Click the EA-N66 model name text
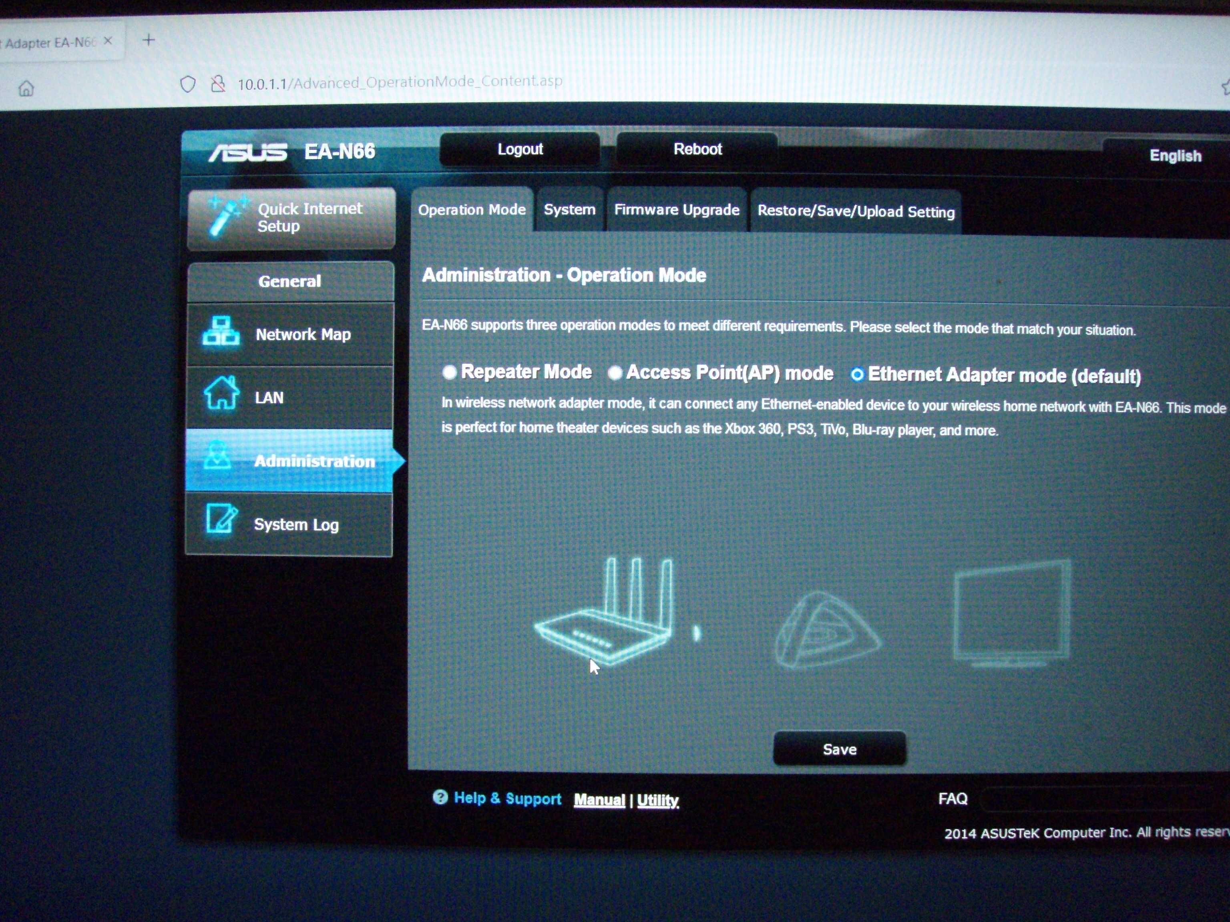Viewport: 1230px width, 922px height. (x=340, y=151)
